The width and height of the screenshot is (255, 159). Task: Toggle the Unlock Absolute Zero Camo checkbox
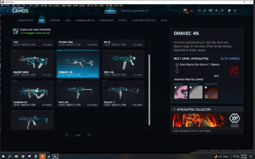177,65
